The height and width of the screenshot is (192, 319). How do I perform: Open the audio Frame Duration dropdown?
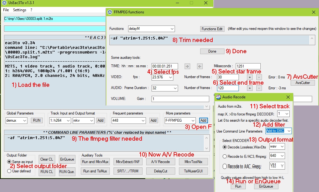(165, 88)
